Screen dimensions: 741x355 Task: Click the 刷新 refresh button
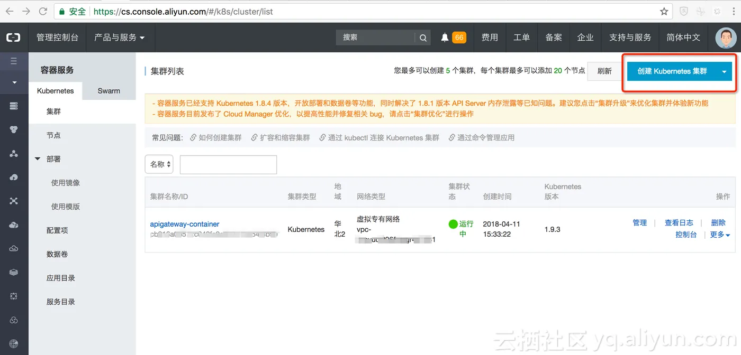point(604,71)
